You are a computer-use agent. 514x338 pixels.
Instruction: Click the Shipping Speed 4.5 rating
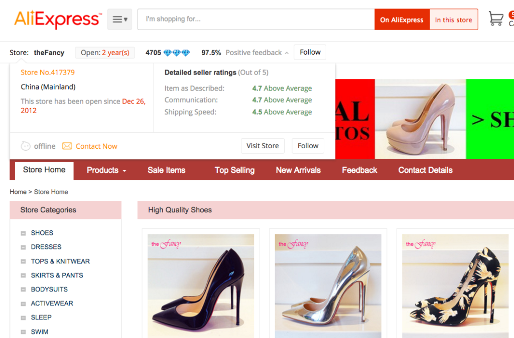(282, 112)
